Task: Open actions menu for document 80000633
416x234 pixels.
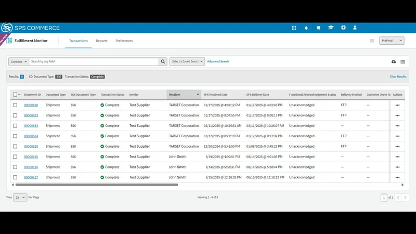Action: pos(397,115)
